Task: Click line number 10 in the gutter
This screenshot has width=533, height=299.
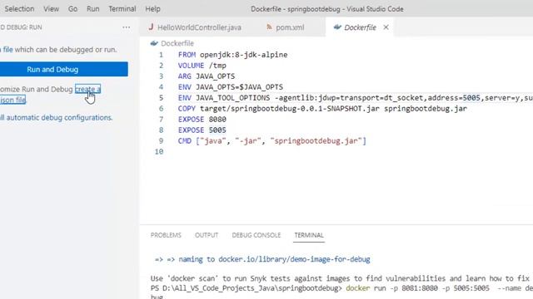Action: click(159, 151)
